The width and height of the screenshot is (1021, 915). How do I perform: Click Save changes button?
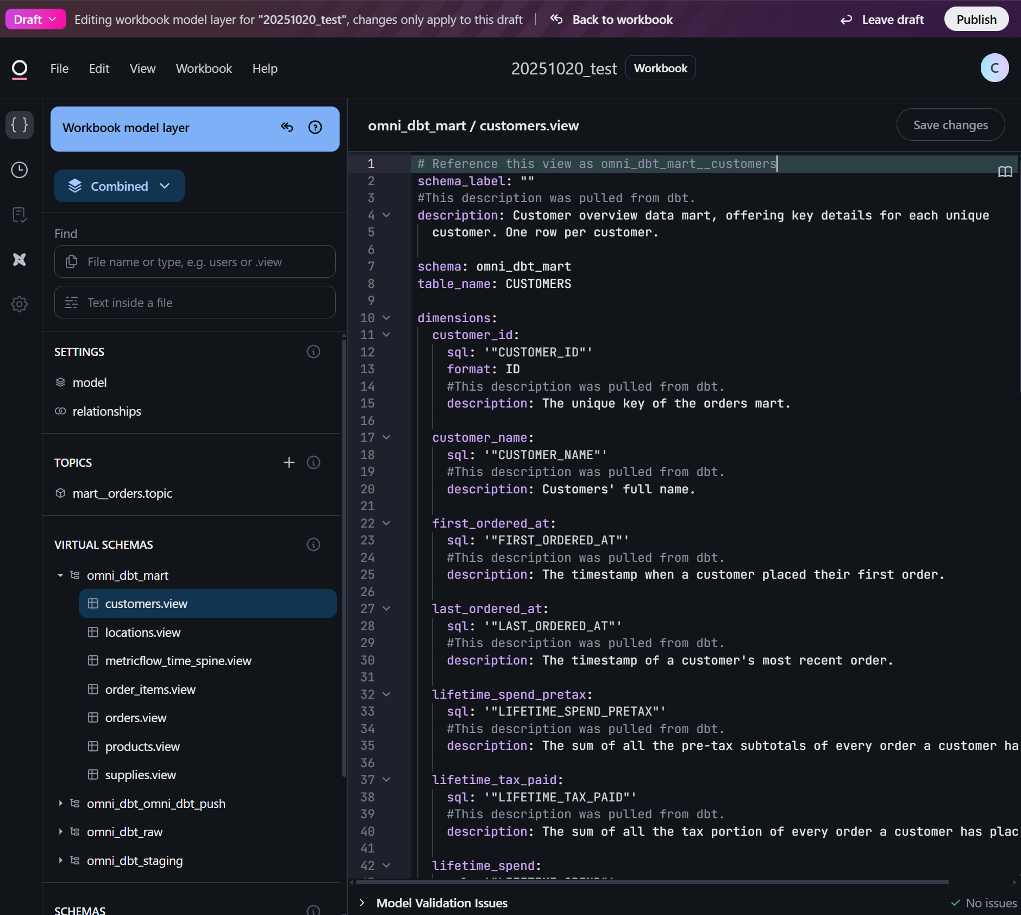tap(950, 125)
